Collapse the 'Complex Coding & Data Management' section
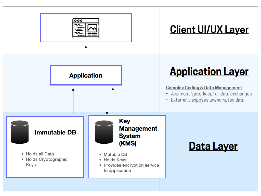This screenshot has height=196, width=261. [x=204, y=88]
